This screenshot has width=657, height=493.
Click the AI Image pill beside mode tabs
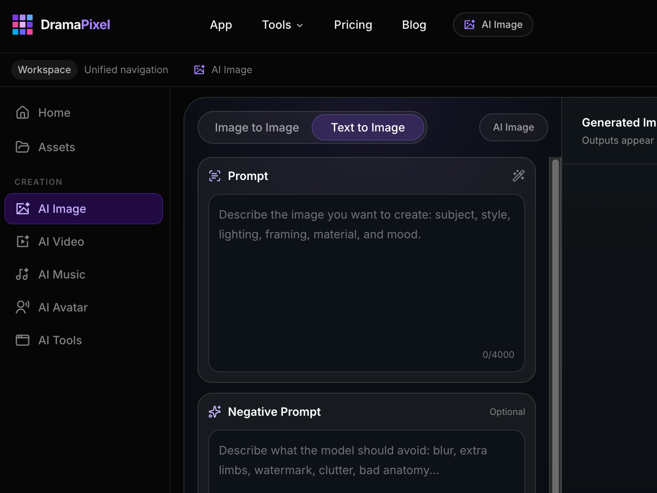point(513,127)
